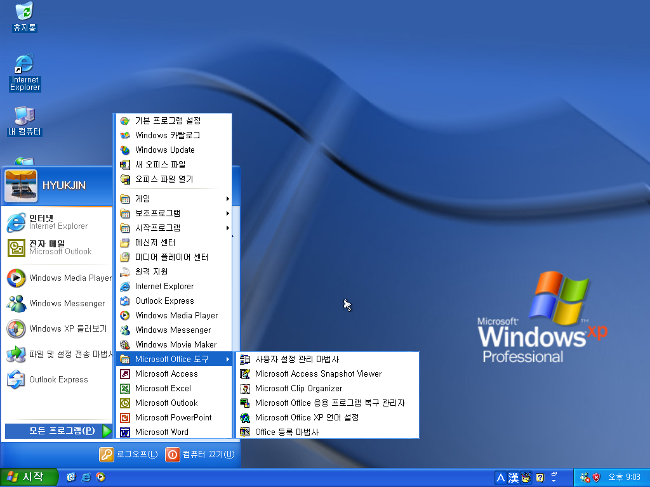This screenshot has height=487, width=650.
Task: Launch 원격 지원 remote assistance
Action: coord(174,271)
